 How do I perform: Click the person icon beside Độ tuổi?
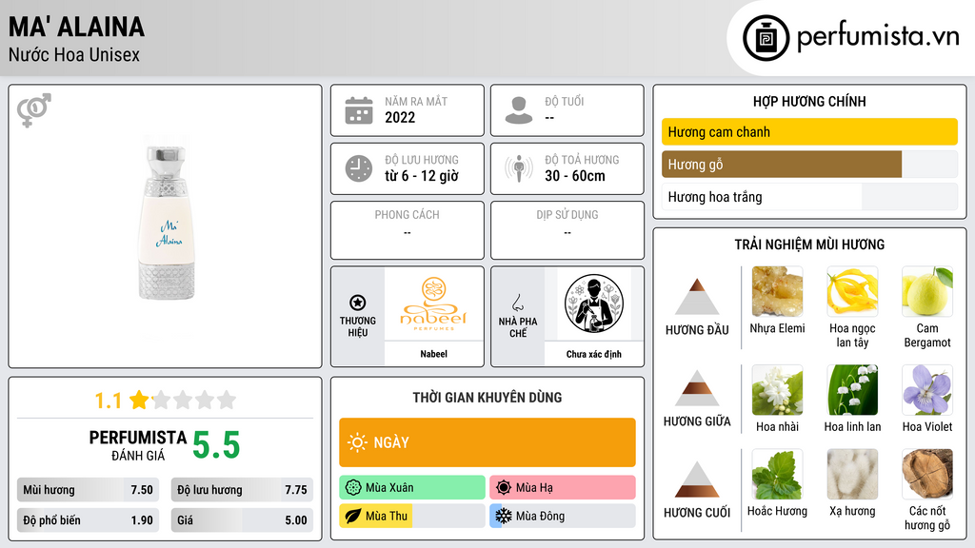pyautogui.click(x=519, y=110)
